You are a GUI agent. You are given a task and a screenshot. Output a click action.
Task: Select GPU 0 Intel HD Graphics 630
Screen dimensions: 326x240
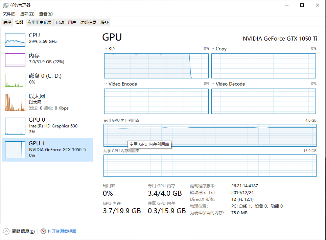click(47, 126)
